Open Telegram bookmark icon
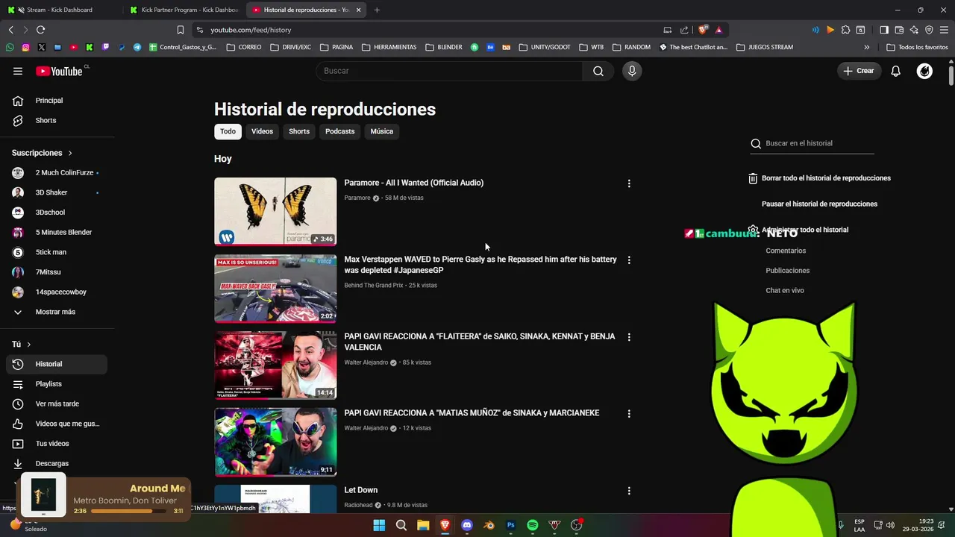Screen dimensions: 955x537 pyautogui.click(x=137, y=47)
